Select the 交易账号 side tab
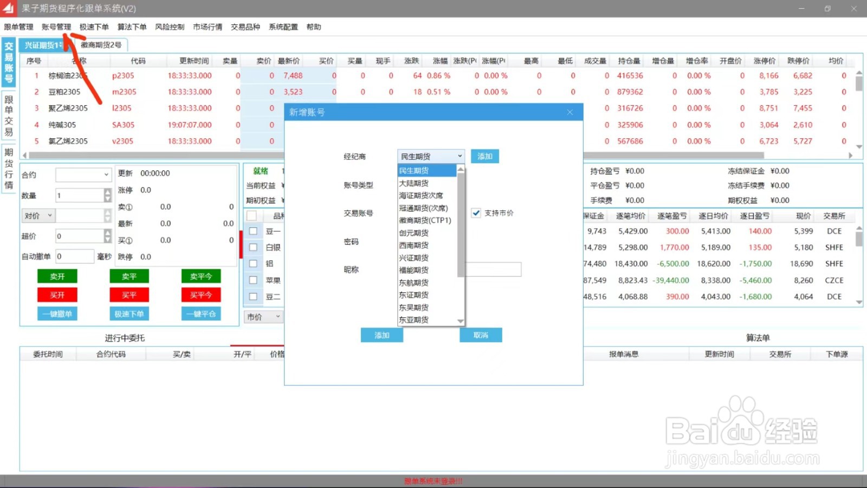 (9, 62)
